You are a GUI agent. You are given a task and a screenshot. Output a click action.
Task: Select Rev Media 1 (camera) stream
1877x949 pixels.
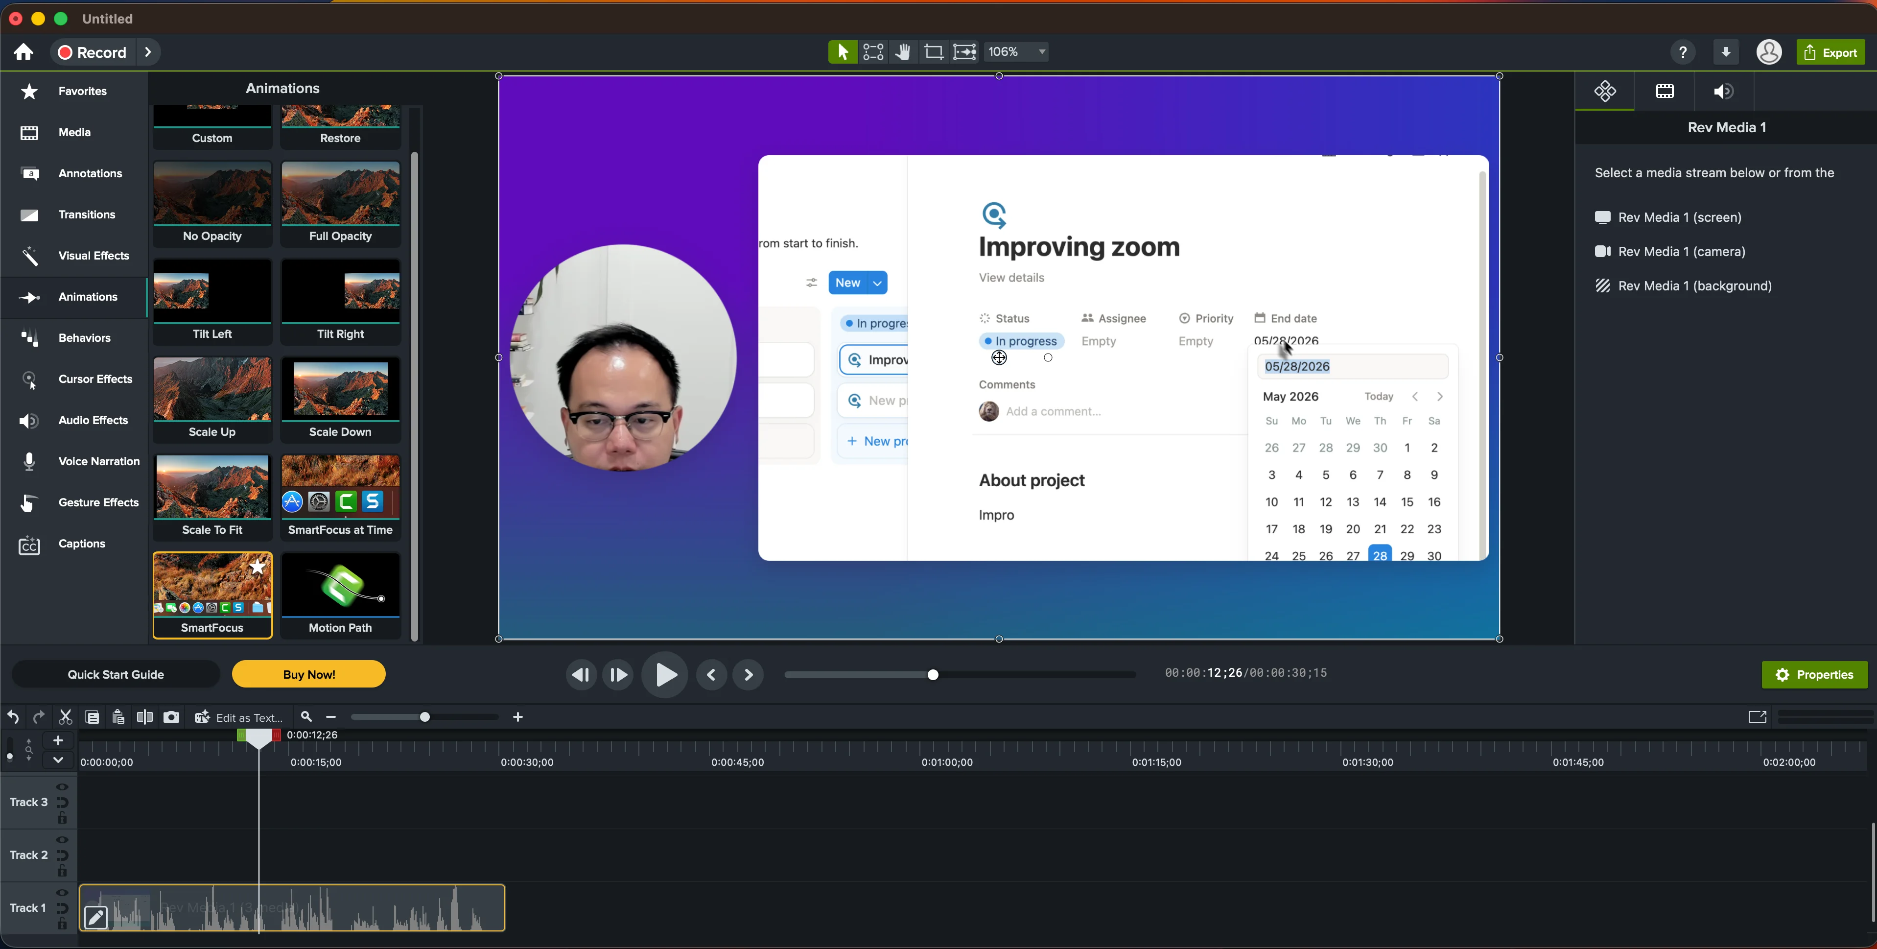click(x=1671, y=252)
